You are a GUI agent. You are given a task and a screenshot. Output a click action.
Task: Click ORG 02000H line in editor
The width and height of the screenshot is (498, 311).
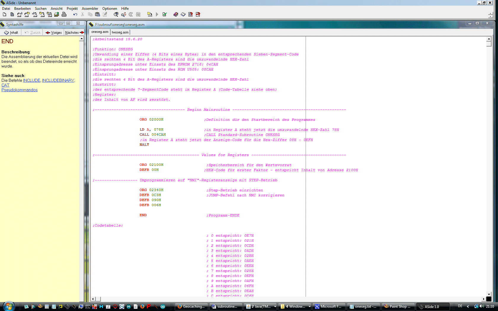(x=151, y=119)
